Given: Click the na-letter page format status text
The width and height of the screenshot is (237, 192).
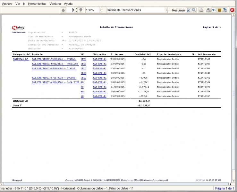Looking at the screenshot, I should [x=67, y=188].
